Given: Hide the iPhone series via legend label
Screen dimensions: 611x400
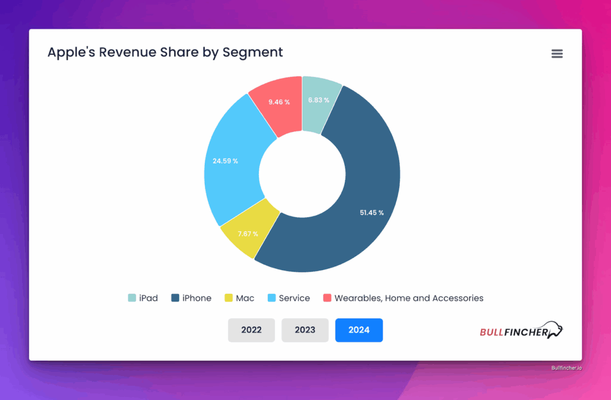Looking at the screenshot, I should click(x=197, y=299).
